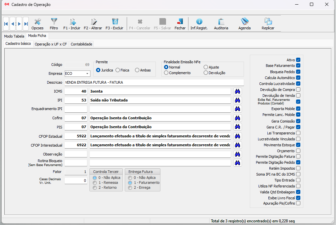Click the Descricao text field

click(154, 82)
